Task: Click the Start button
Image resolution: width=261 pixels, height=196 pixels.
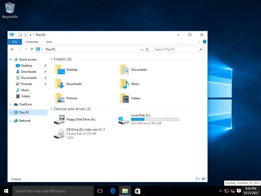Action: pos(6,191)
